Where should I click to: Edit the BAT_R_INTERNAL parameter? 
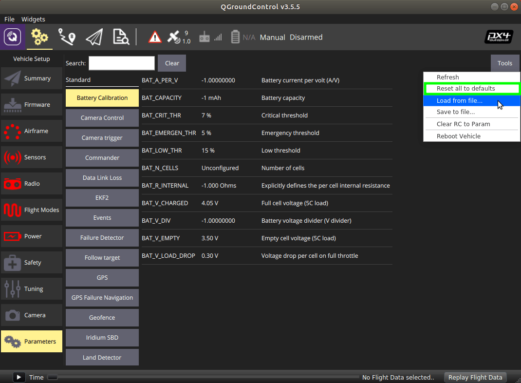click(x=267, y=186)
